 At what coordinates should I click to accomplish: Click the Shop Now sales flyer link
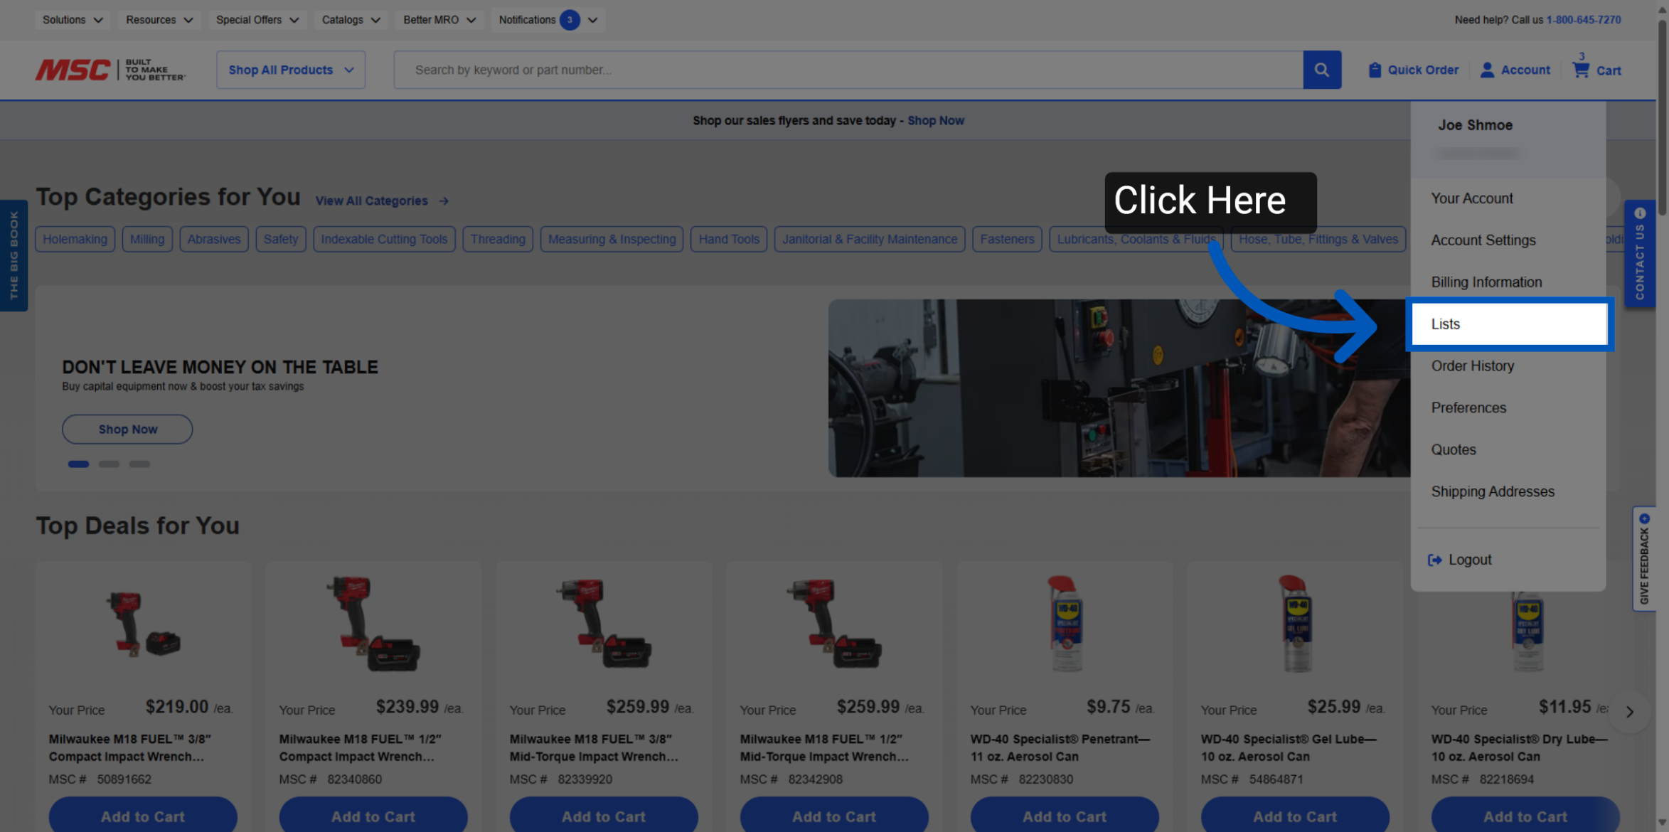935,121
